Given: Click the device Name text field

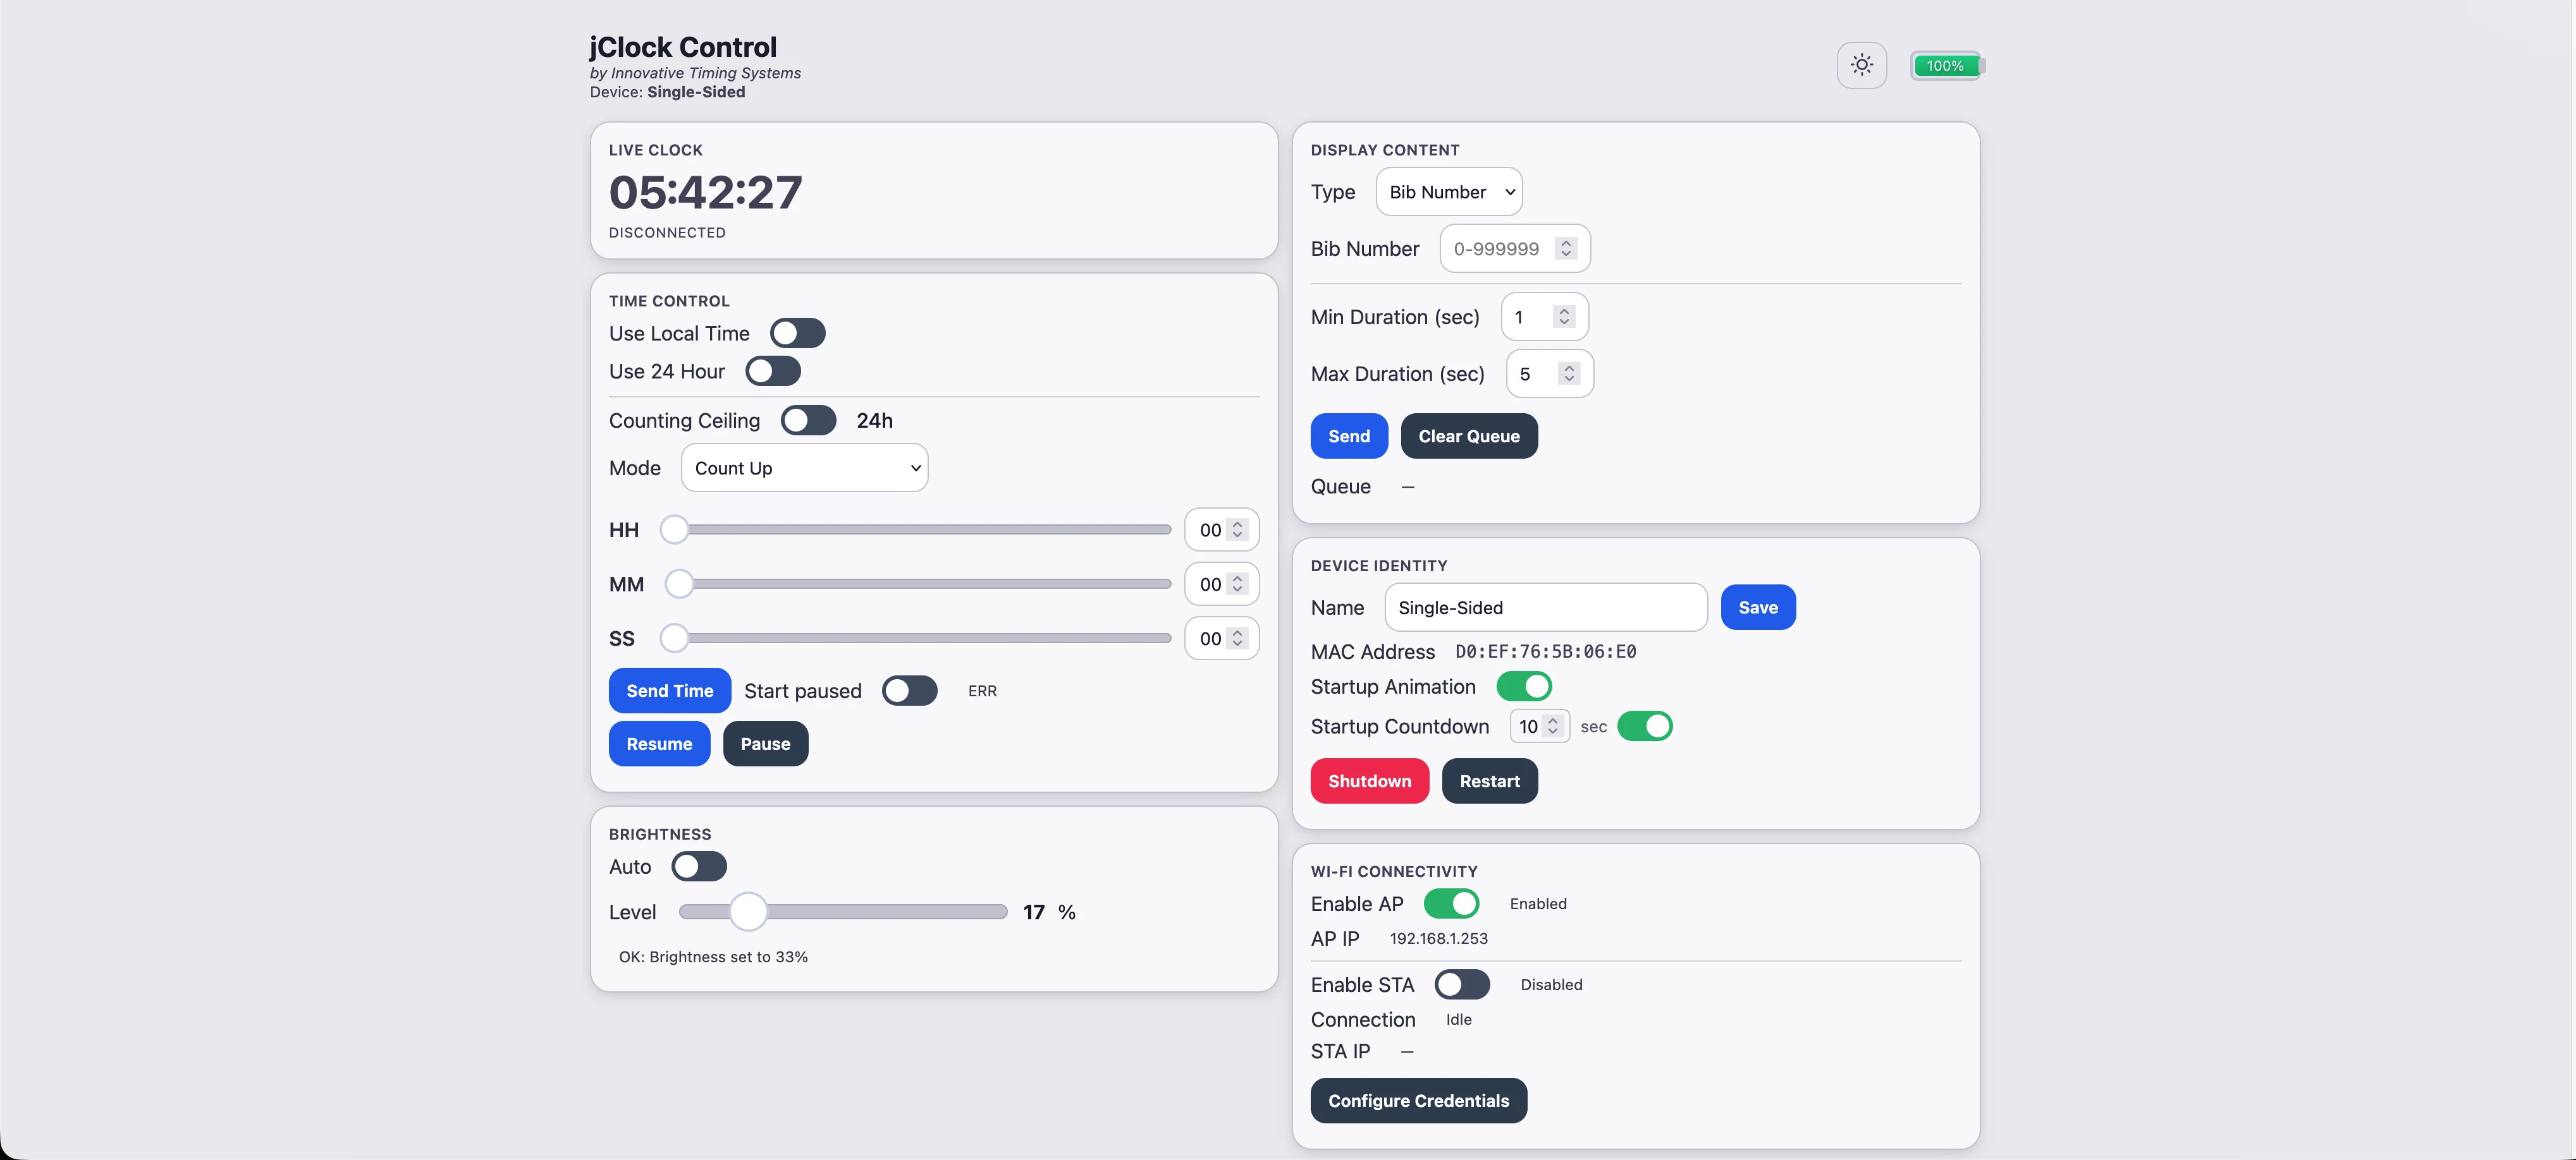Looking at the screenshot, I should point(1546,607).
